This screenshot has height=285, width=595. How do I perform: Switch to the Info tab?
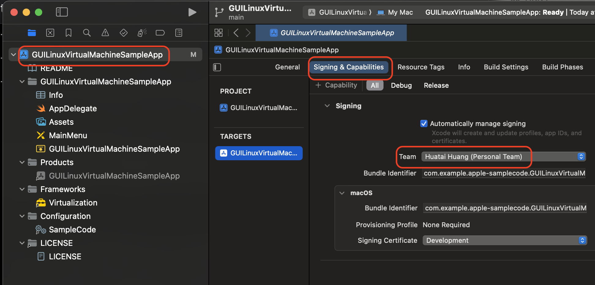point(464,67)
